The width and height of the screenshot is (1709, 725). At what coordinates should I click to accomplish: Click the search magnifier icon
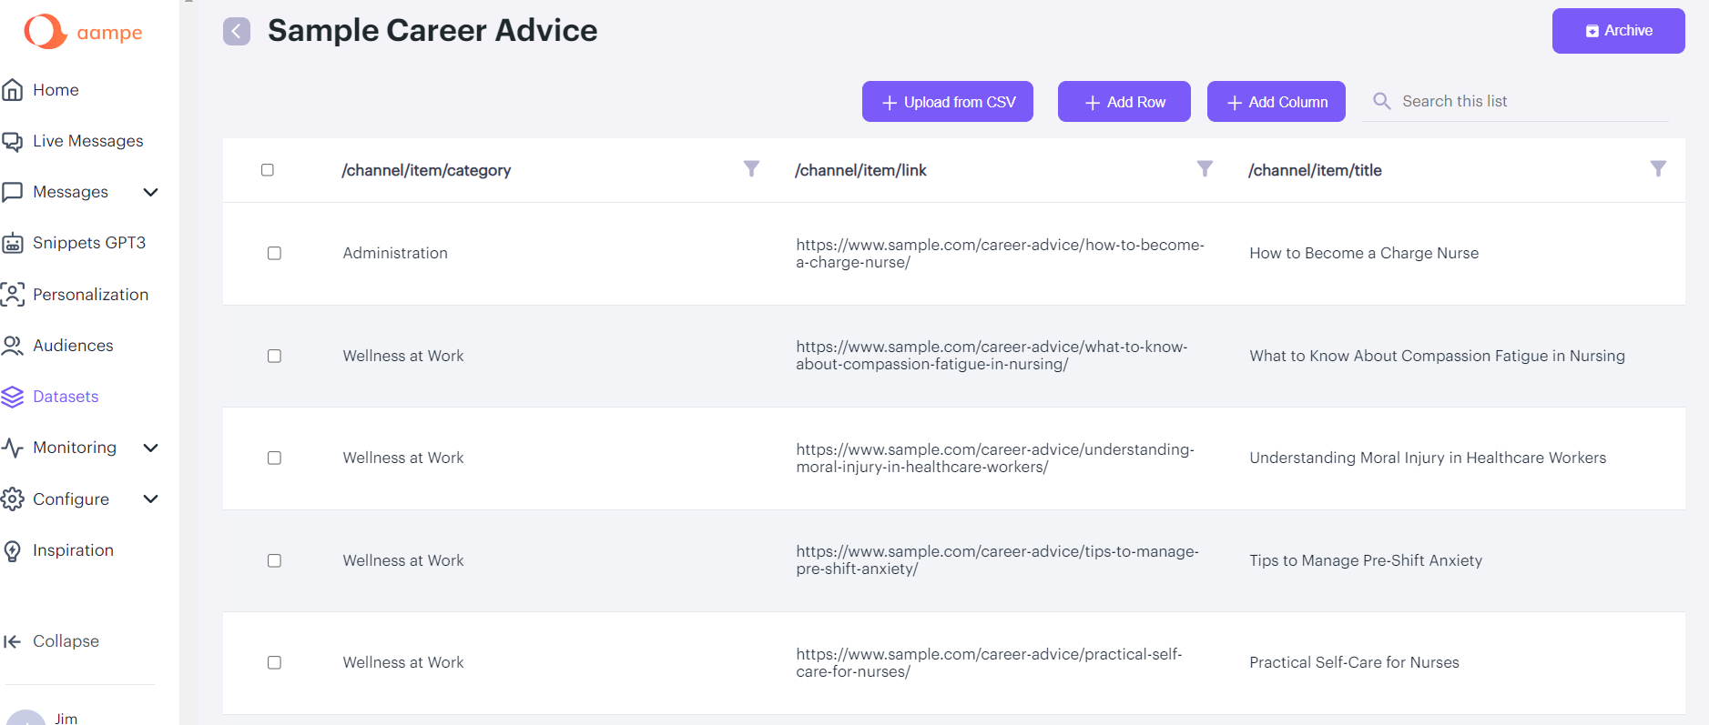click(1381, 101)
